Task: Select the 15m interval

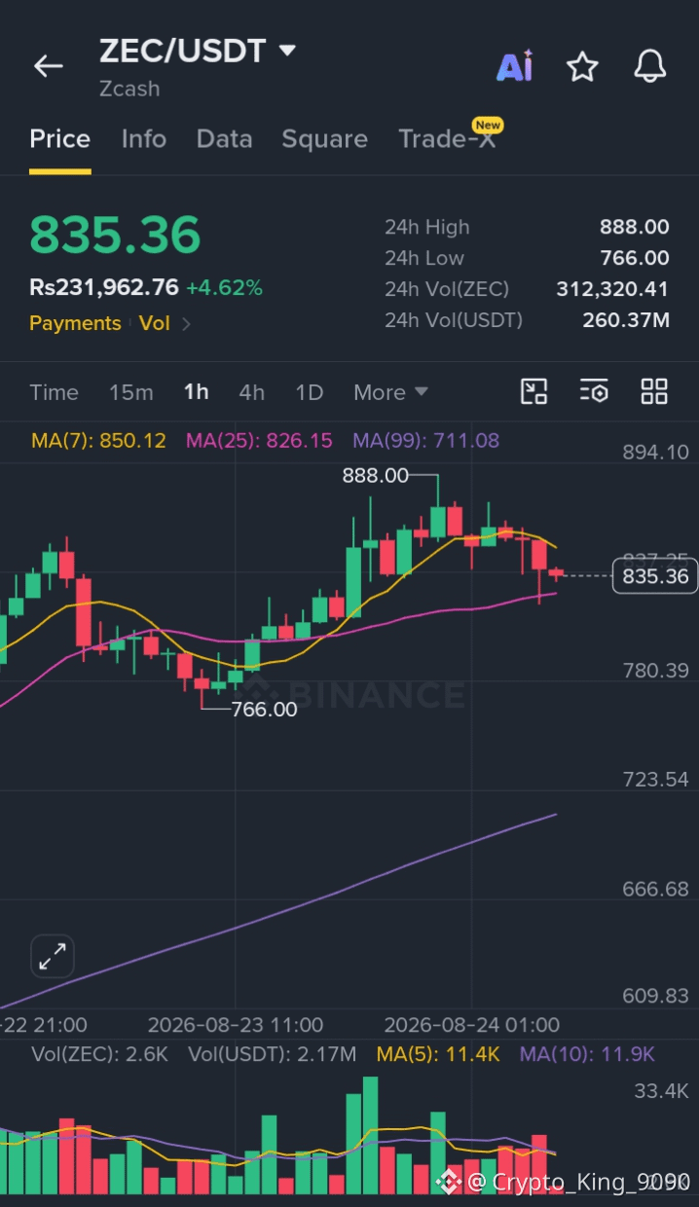Action: coord(130,392)
